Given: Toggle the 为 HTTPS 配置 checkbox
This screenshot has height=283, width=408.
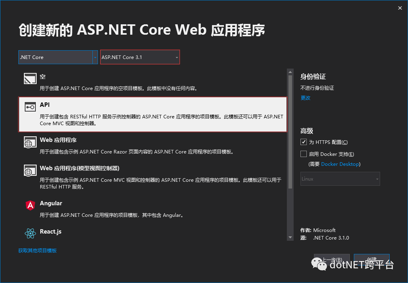Looking at the screenshot, I should [303, 142].
